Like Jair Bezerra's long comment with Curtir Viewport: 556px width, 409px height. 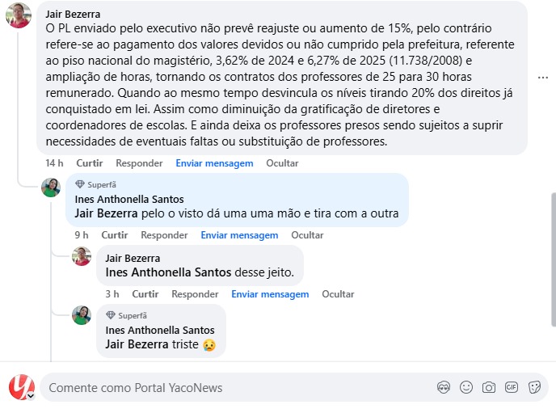point(89,163)
